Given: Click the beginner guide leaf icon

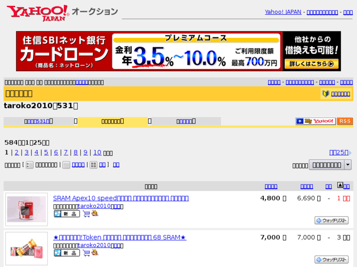Looking at the screenshot, I should pyautogui.click(x=326, y=94).
